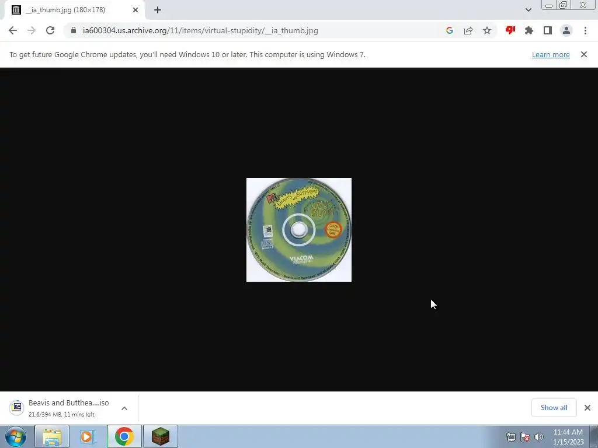The image size is (598, 448).
Task: Restore down the Chrome window
Action: [x=564, y=5]
